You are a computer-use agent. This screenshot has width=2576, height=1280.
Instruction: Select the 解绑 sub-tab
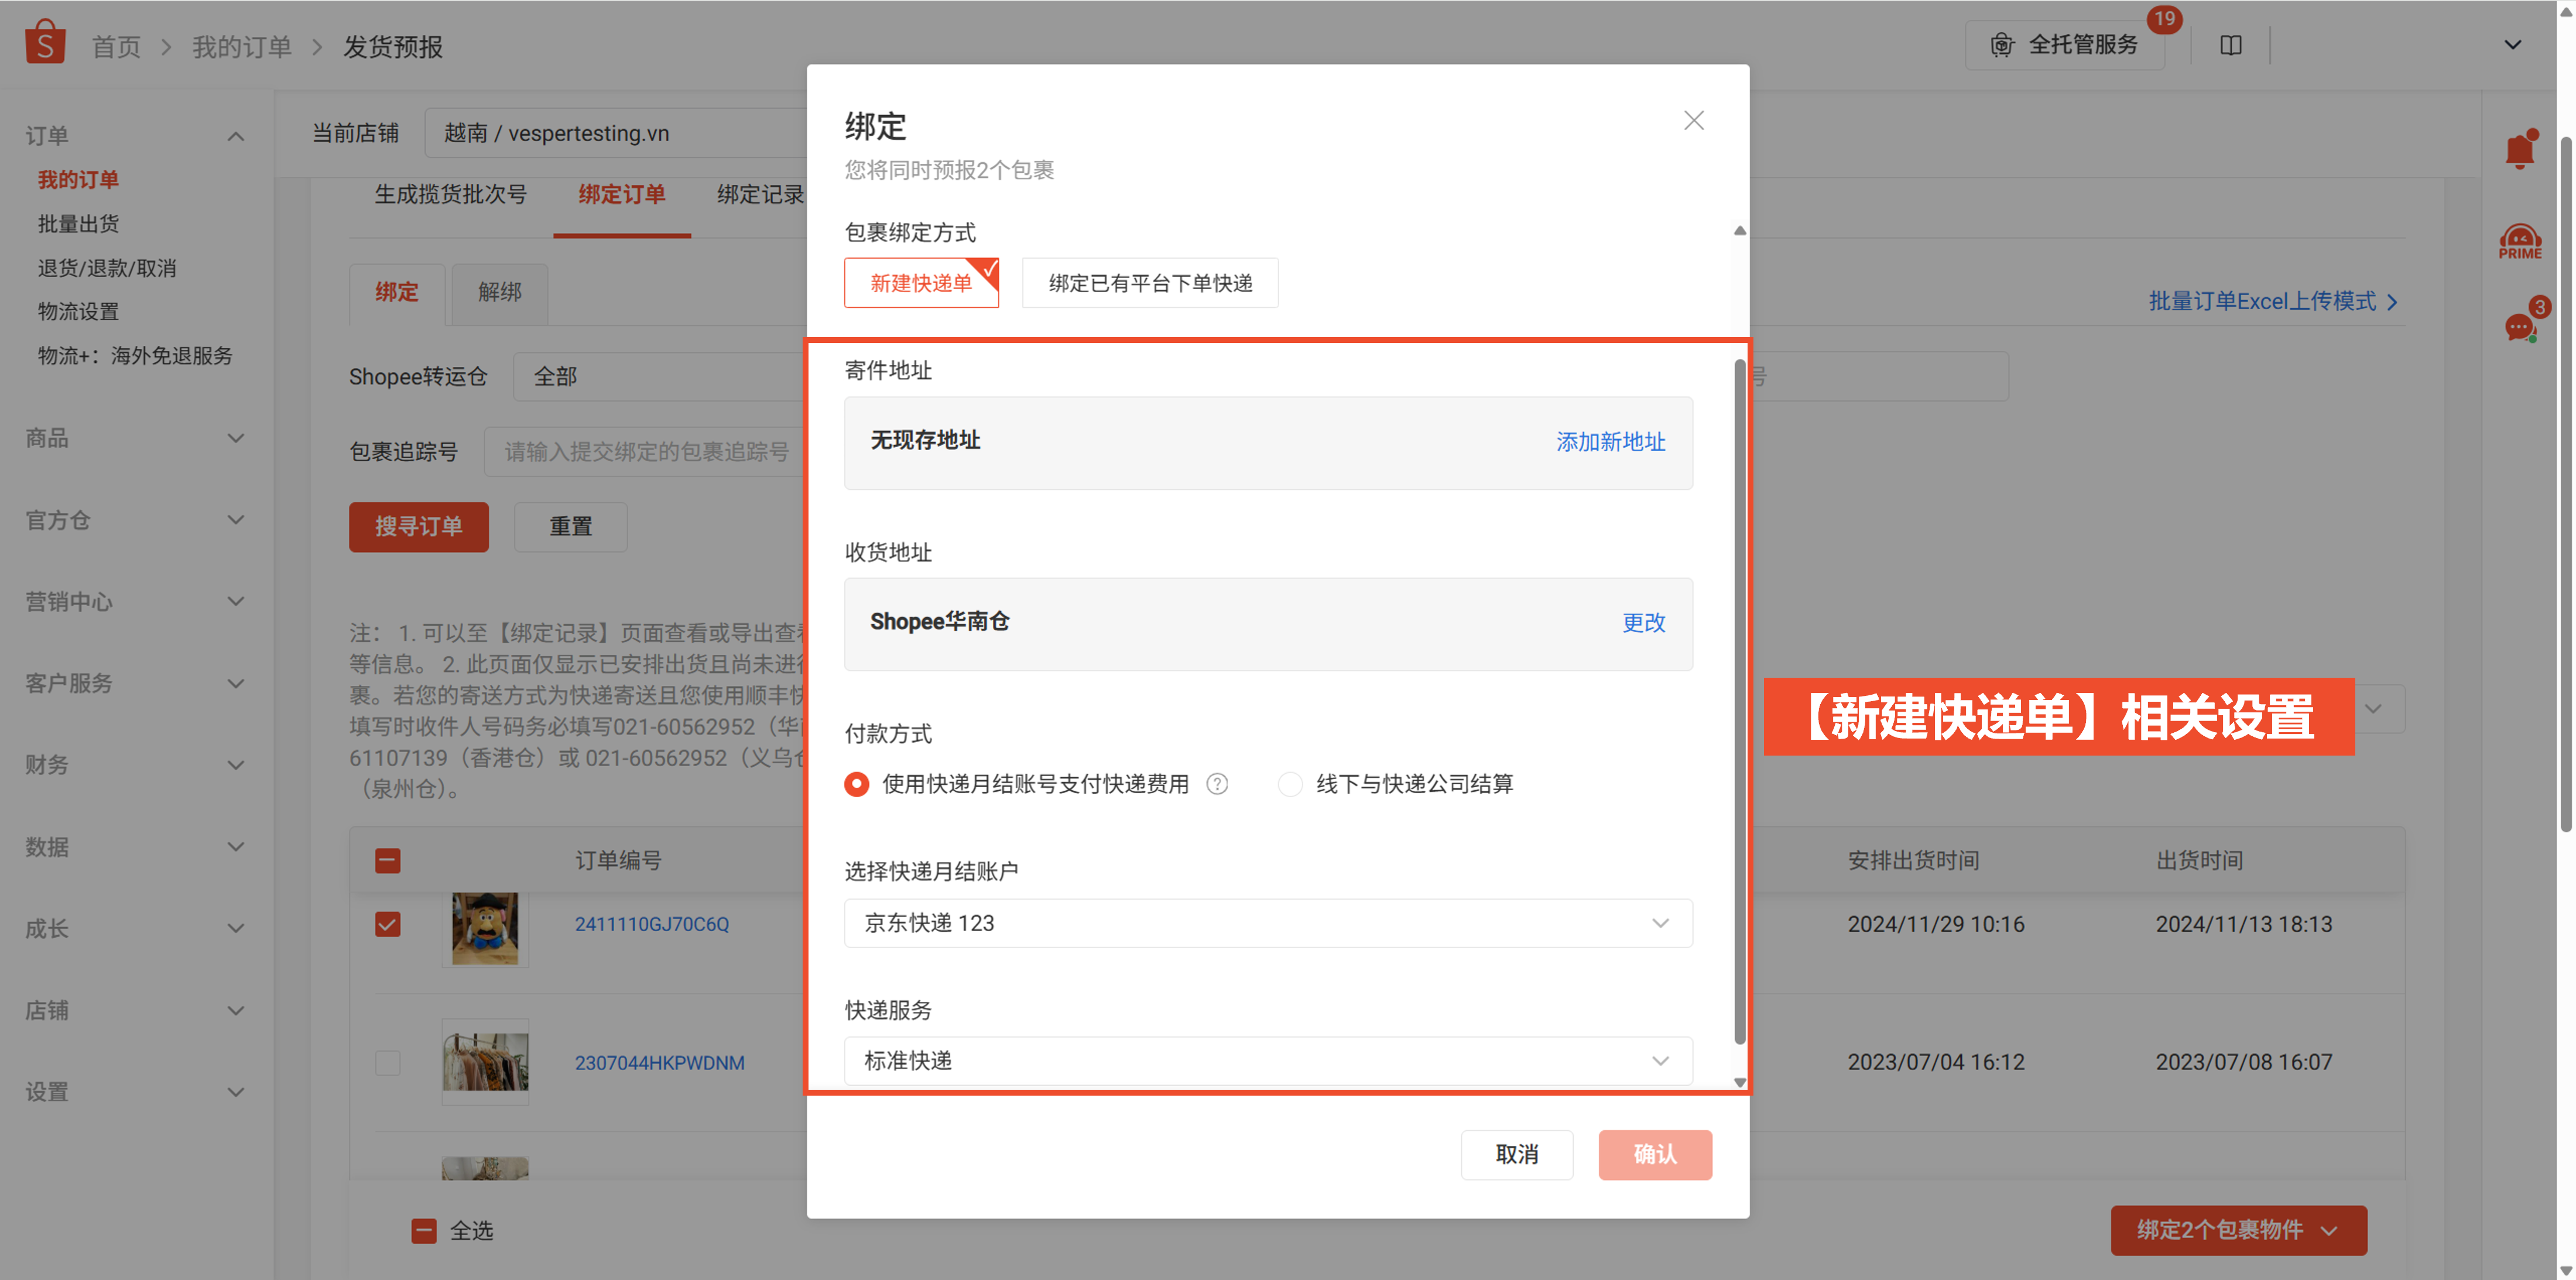[x=500, y=293]
